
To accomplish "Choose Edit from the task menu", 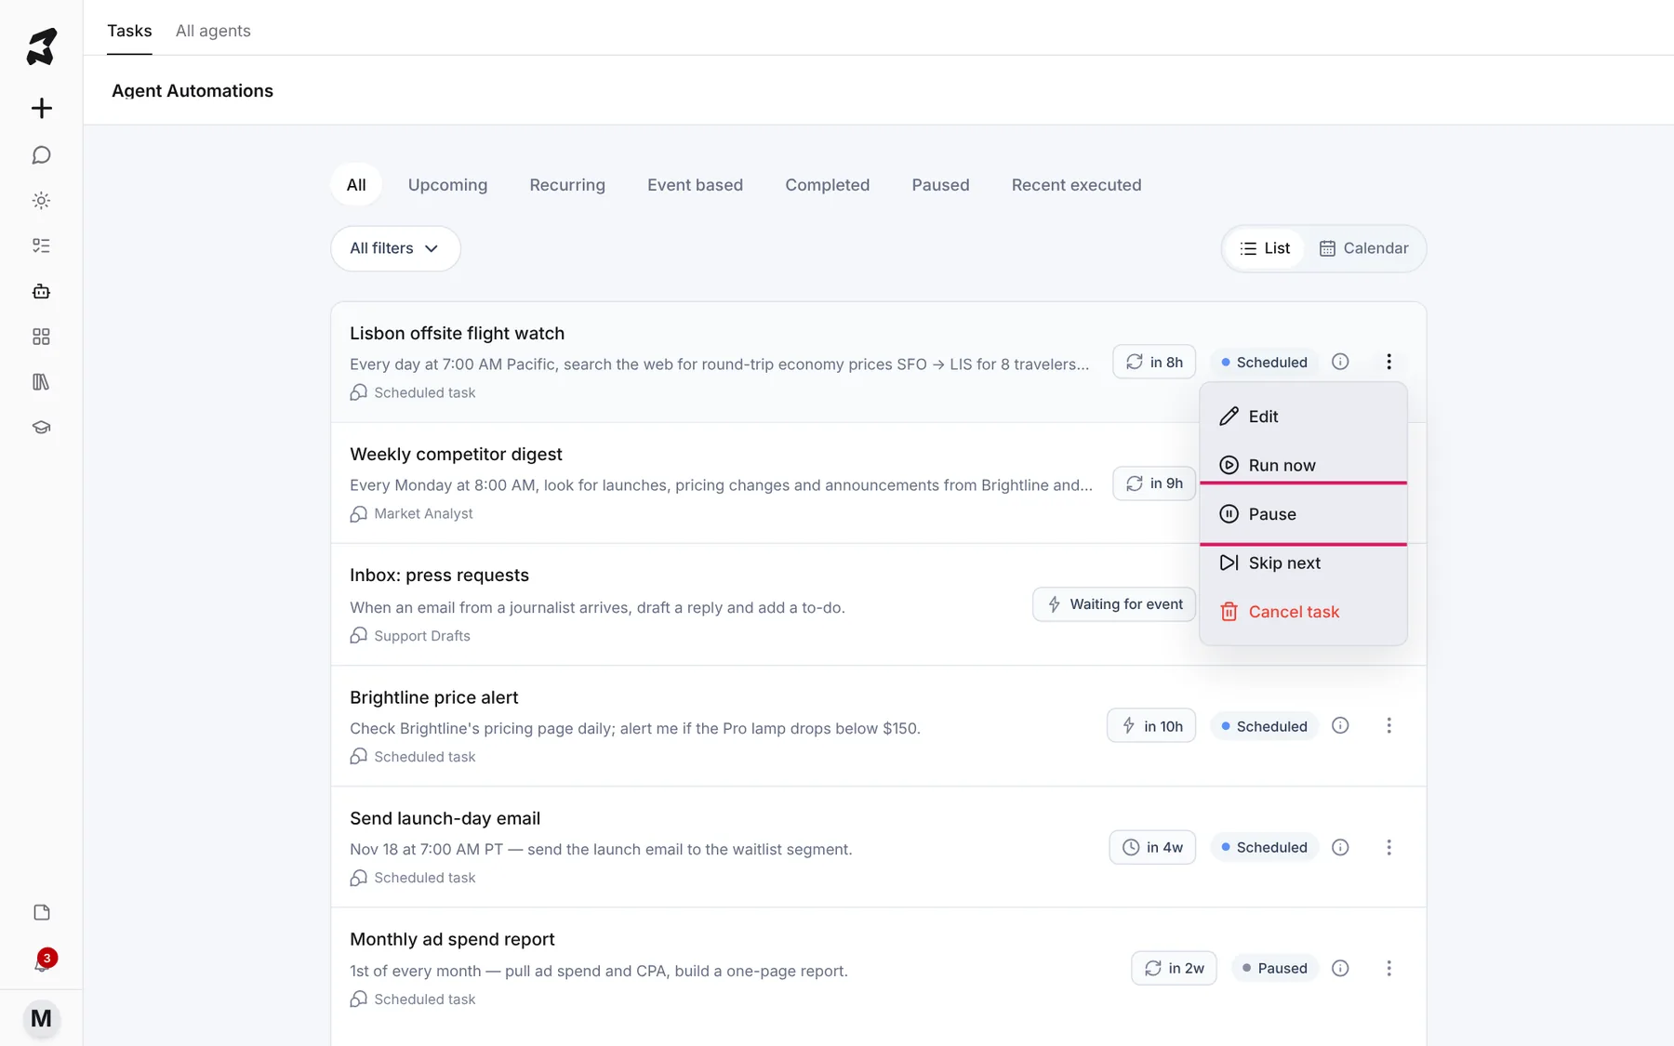I will click(x=1303, y=417).
